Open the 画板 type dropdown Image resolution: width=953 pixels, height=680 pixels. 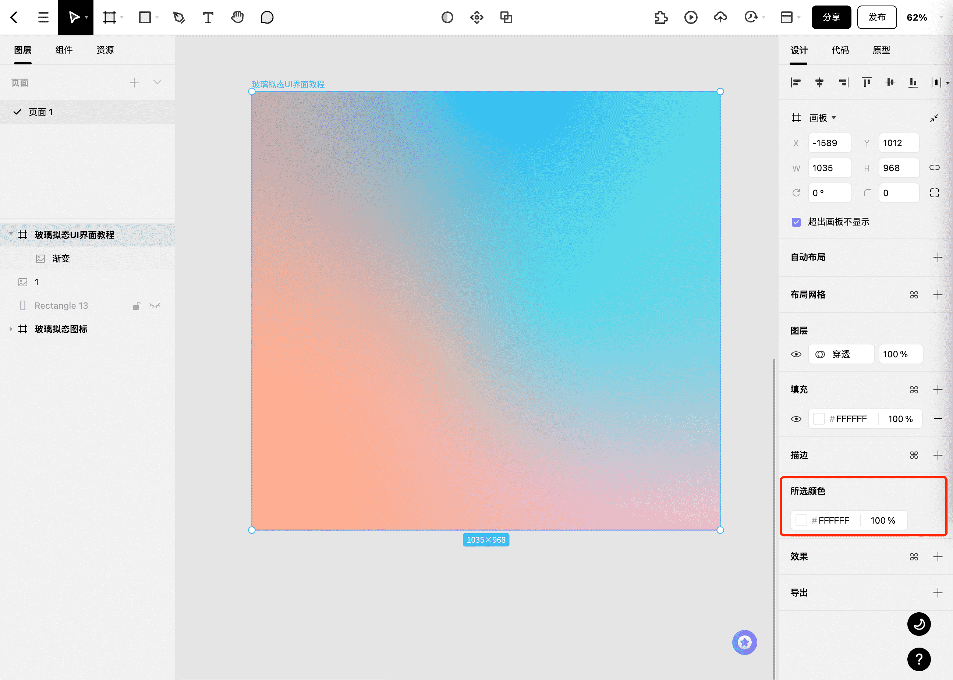click(834, 118)
